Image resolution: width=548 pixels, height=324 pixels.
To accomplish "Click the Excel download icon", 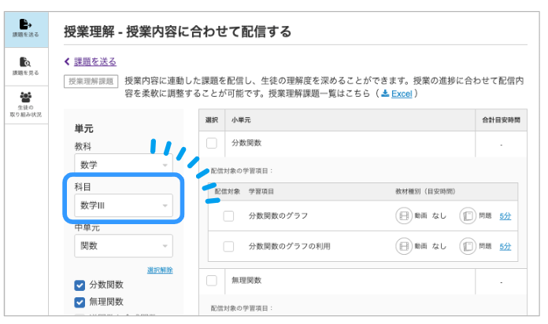I will click(385, 94).
